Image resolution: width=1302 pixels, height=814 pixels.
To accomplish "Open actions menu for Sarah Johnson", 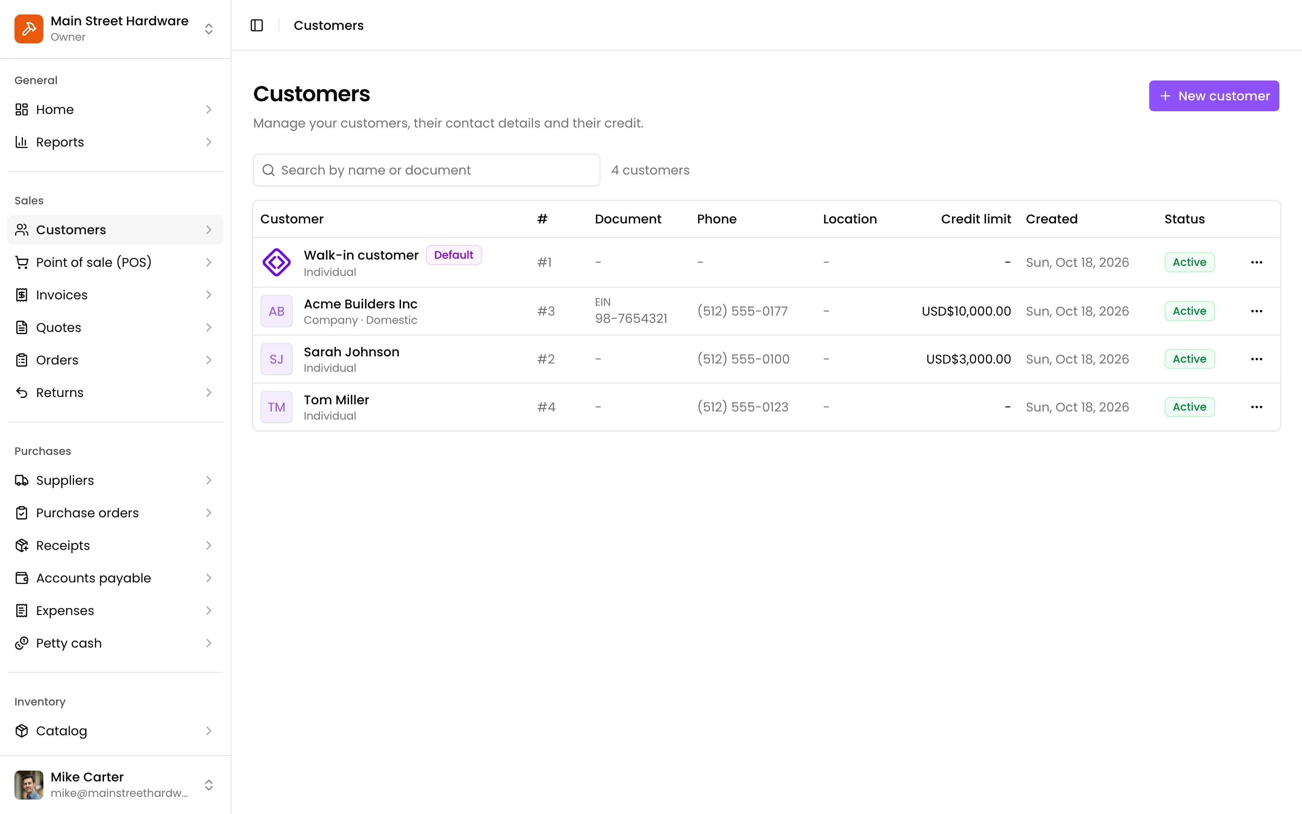I will click(1256, 359).
